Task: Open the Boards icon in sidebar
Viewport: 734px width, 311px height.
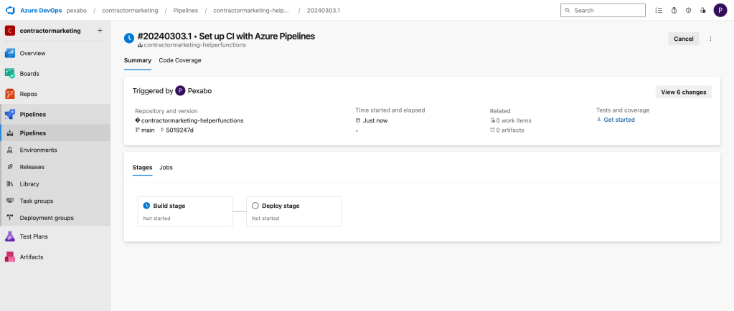Action: pos(10,73)
